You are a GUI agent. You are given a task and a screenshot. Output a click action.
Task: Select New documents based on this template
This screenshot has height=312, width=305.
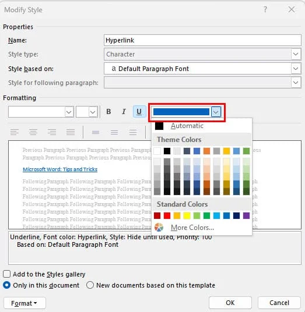90,285
